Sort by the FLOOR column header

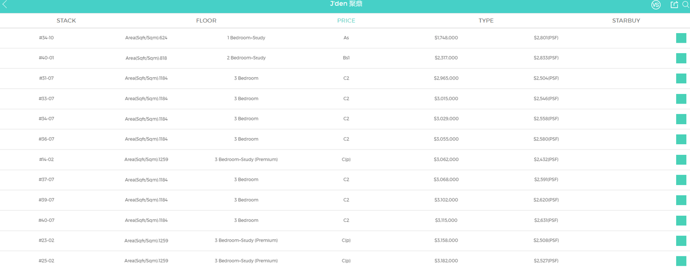click(x=206, y=21)
